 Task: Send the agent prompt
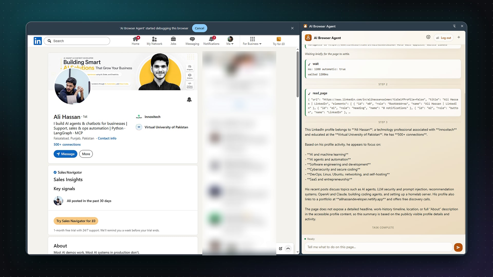tap(458, 247)
